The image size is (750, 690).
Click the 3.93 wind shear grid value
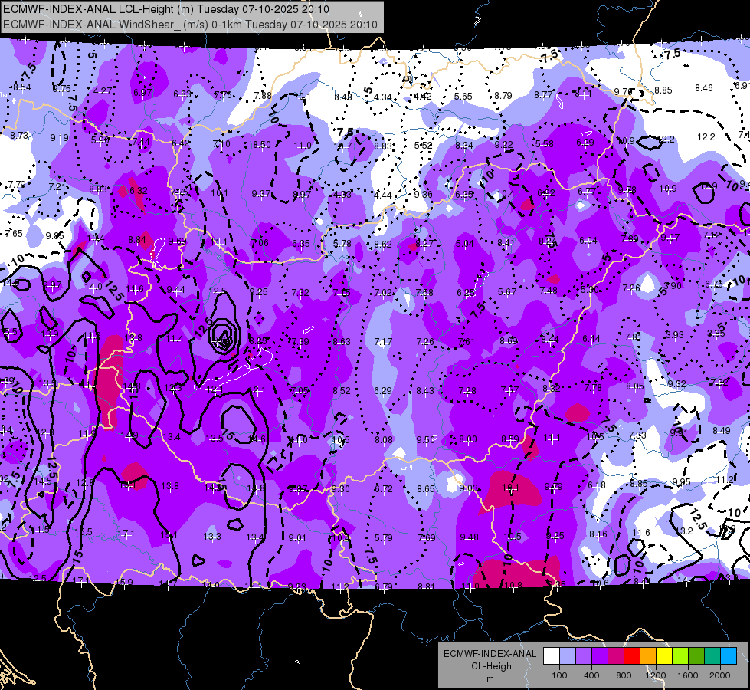(x=675, y=335)
